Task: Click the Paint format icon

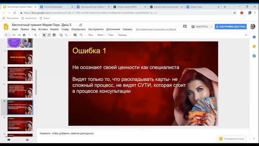Action: pyautogui.click(x=29, y=35)
